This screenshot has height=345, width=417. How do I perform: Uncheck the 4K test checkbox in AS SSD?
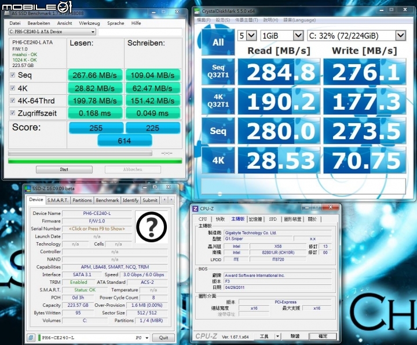pyautogui.click(x=13, y=88)
